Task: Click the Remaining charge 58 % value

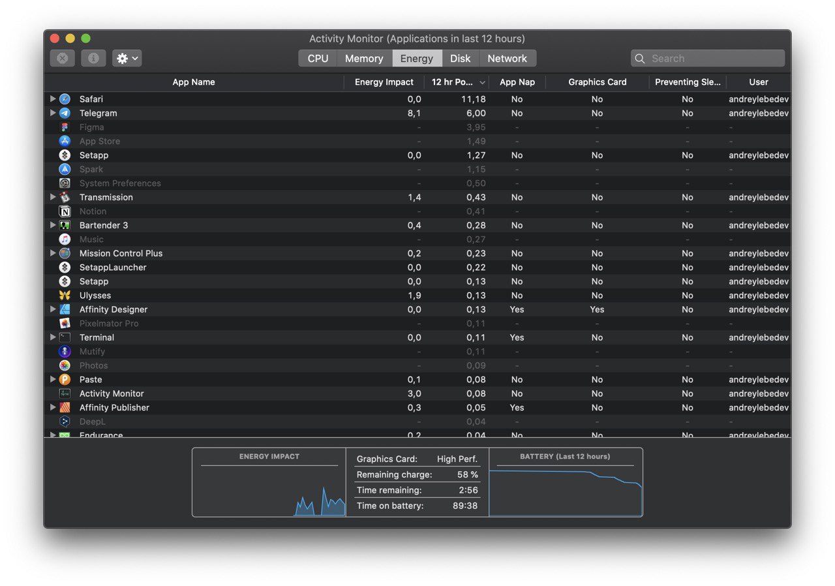Action: tap(468, 474)
